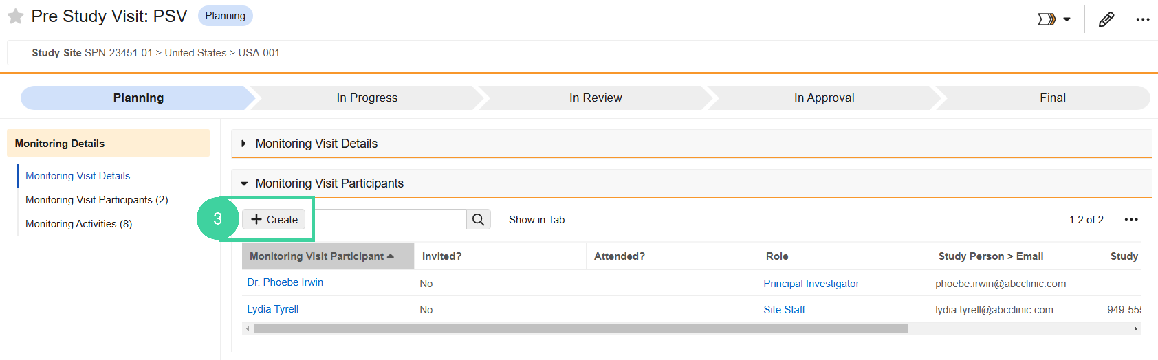Open the record actions ellipsis menu
This screenshot has width=1158, height=360.
click(1143, 19)
